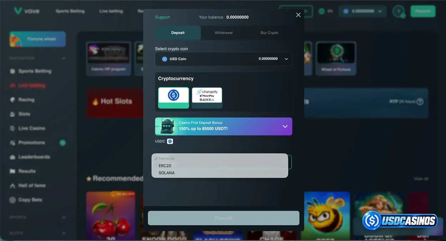Open Live Betting in the sidebar

point(31,86)
